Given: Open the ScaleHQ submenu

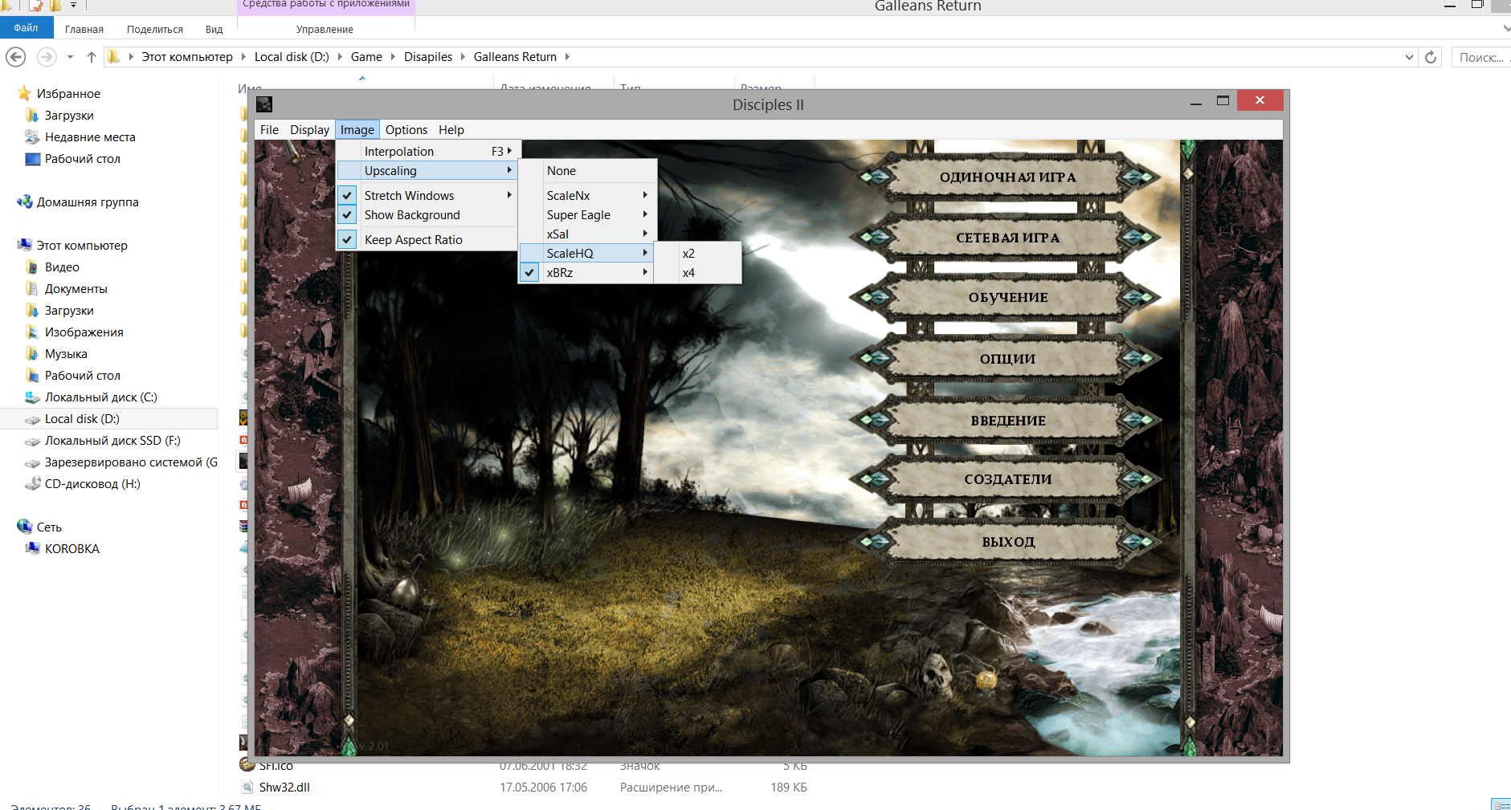Looking at the screenshot, I should tap(587, 253).
